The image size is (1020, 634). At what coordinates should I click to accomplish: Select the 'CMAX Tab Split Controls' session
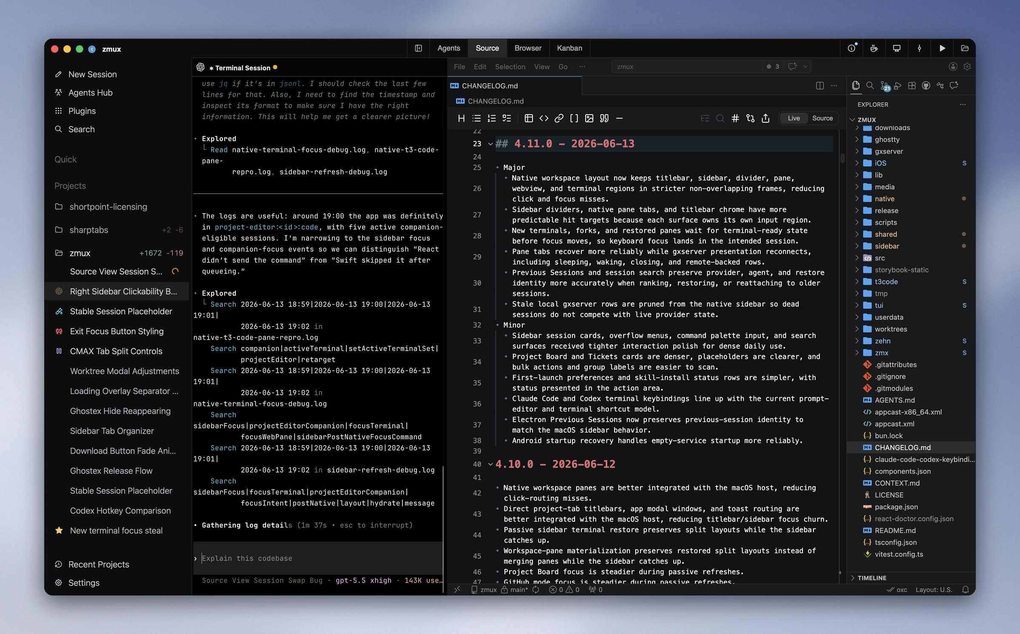click(116, 351)
